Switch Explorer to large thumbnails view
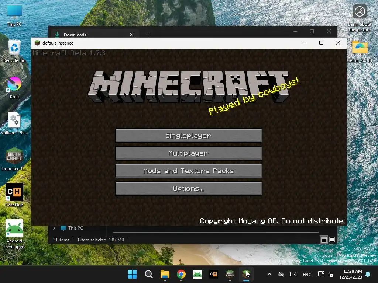This screenshot has width=378, height=283. 332,240
